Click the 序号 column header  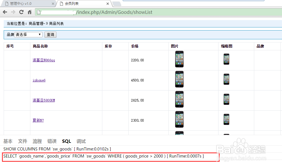coord(10,46)
